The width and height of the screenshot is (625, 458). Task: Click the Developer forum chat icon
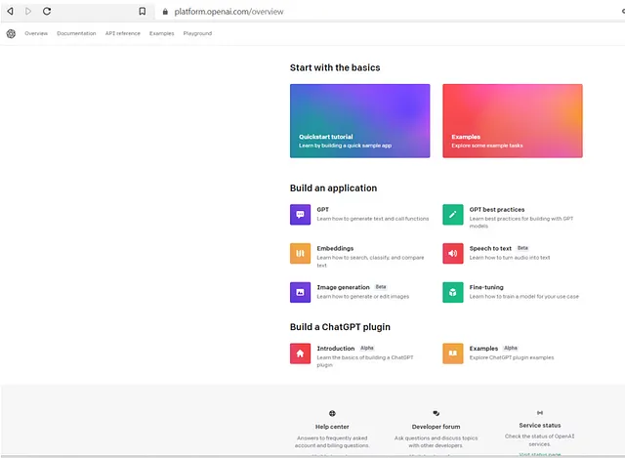point(437,413)
